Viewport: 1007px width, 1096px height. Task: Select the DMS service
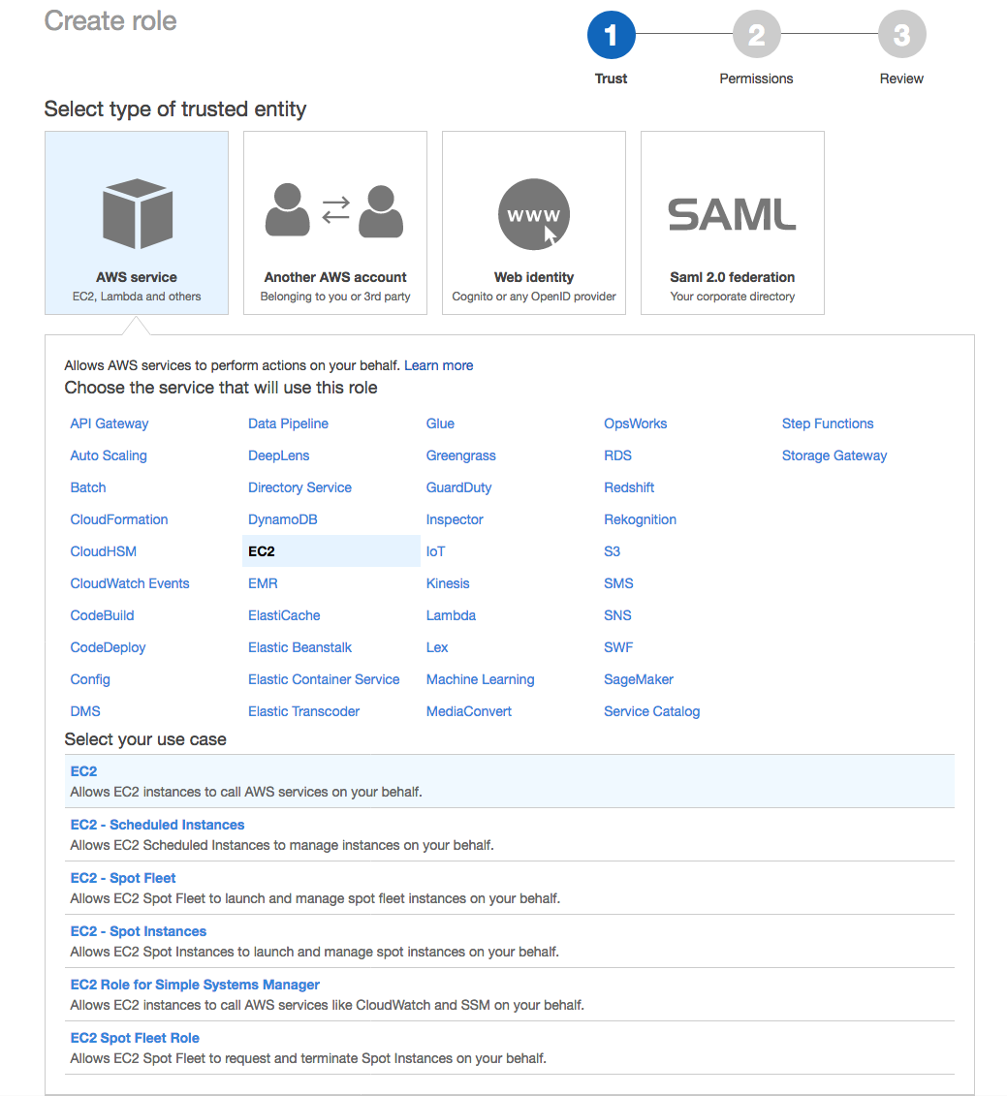tap(85, 711)
